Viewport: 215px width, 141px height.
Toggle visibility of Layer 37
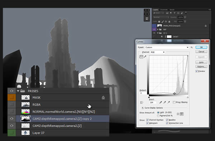(x=12, y=133)
